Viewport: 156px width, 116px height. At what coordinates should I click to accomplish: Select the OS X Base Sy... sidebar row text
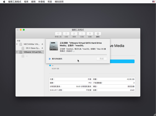(x=33, y=48)
